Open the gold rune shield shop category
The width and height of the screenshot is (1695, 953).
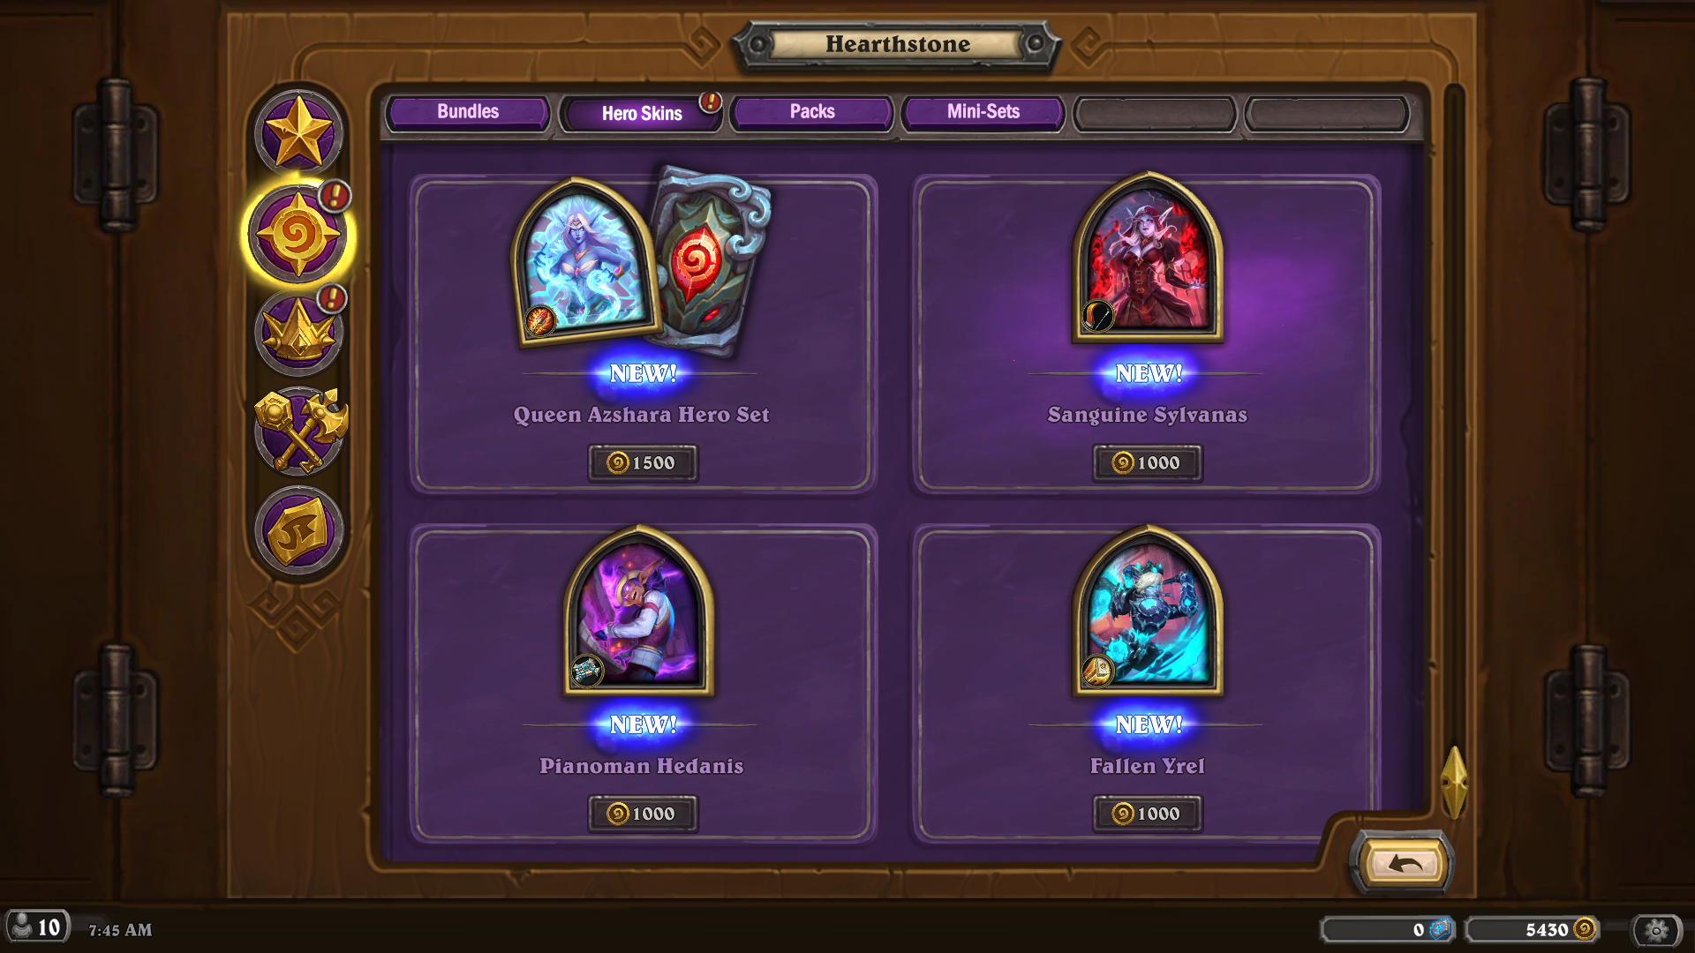coord(298,531)
